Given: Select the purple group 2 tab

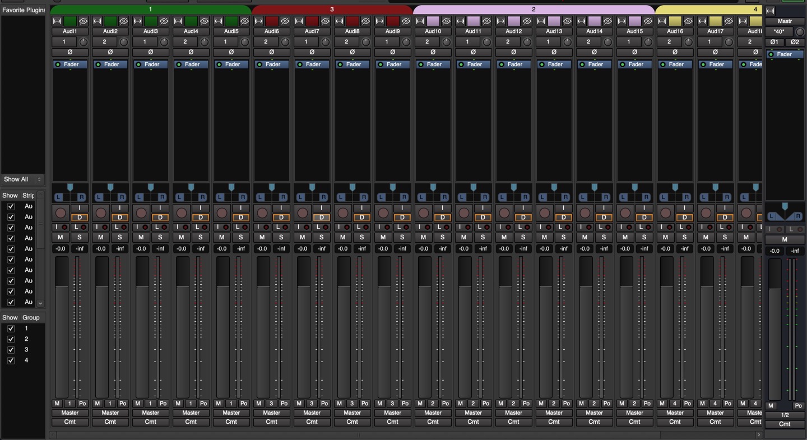Looking at the screenshot, I should 533,10.
